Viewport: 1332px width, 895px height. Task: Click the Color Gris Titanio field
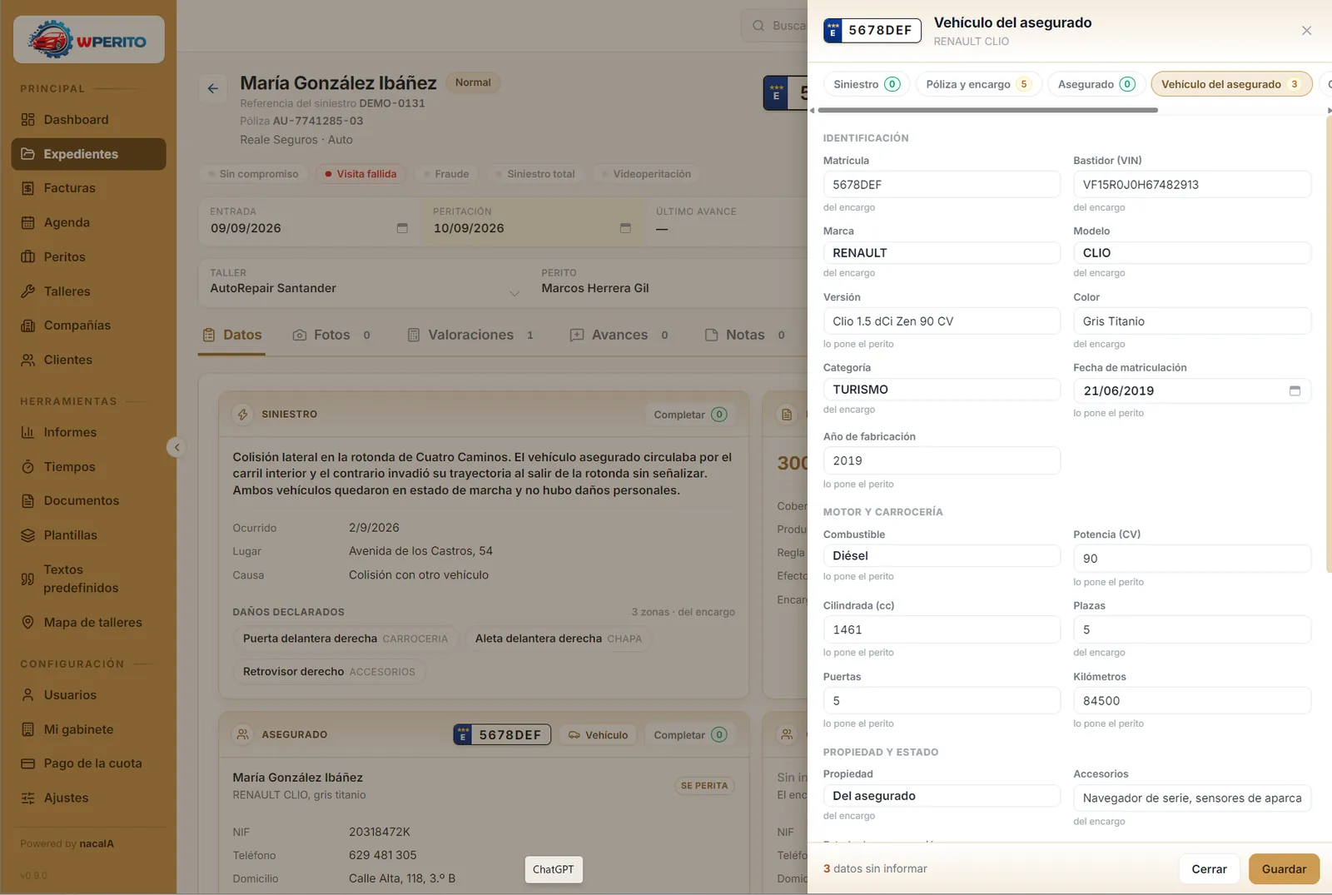[1192, 321]
